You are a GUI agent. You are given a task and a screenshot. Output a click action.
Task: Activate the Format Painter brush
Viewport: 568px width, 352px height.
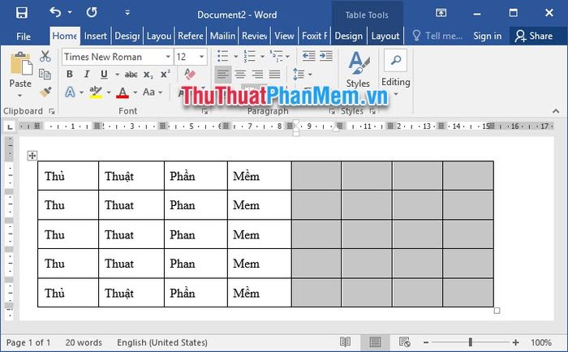click(45, 92)
